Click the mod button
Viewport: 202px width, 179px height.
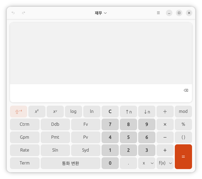pos(183,112)
